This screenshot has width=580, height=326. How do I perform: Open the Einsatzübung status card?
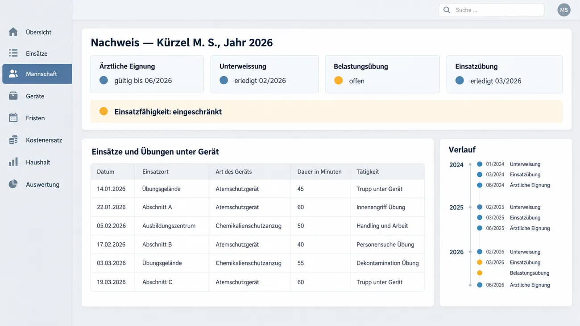point(505,74)
